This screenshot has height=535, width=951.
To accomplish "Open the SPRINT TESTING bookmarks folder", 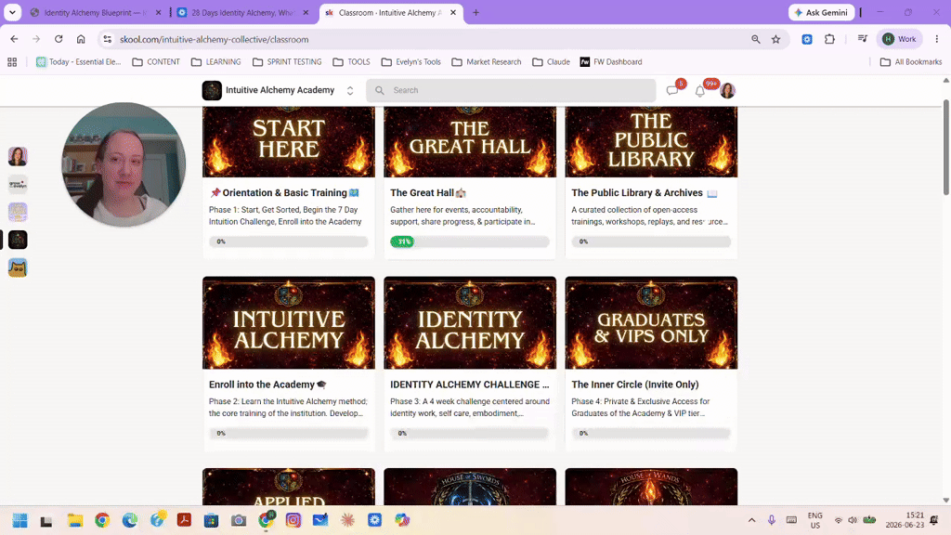I will coord(287,62).
